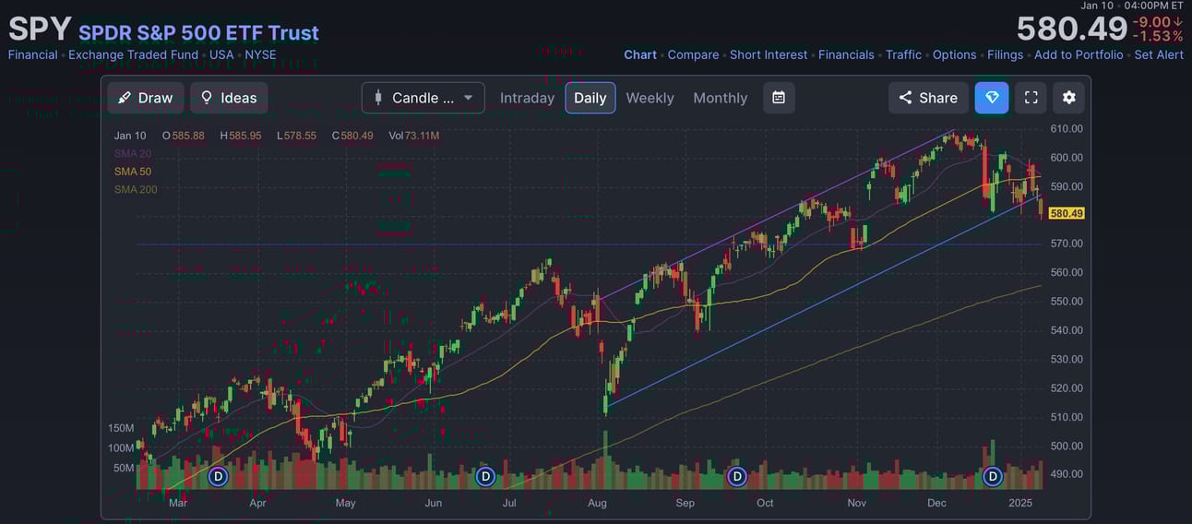The width and height of the screenshot is (1192, 524).
Task: Open the Filings link
Action: (x=1005, y=54)
